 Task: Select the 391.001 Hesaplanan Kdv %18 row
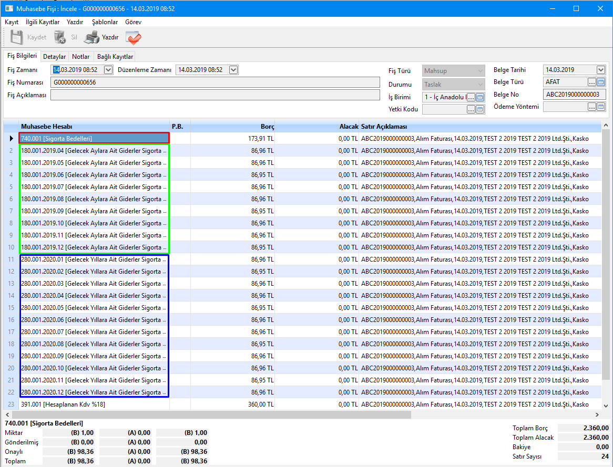pyautogui.click(x=95, y=404)
